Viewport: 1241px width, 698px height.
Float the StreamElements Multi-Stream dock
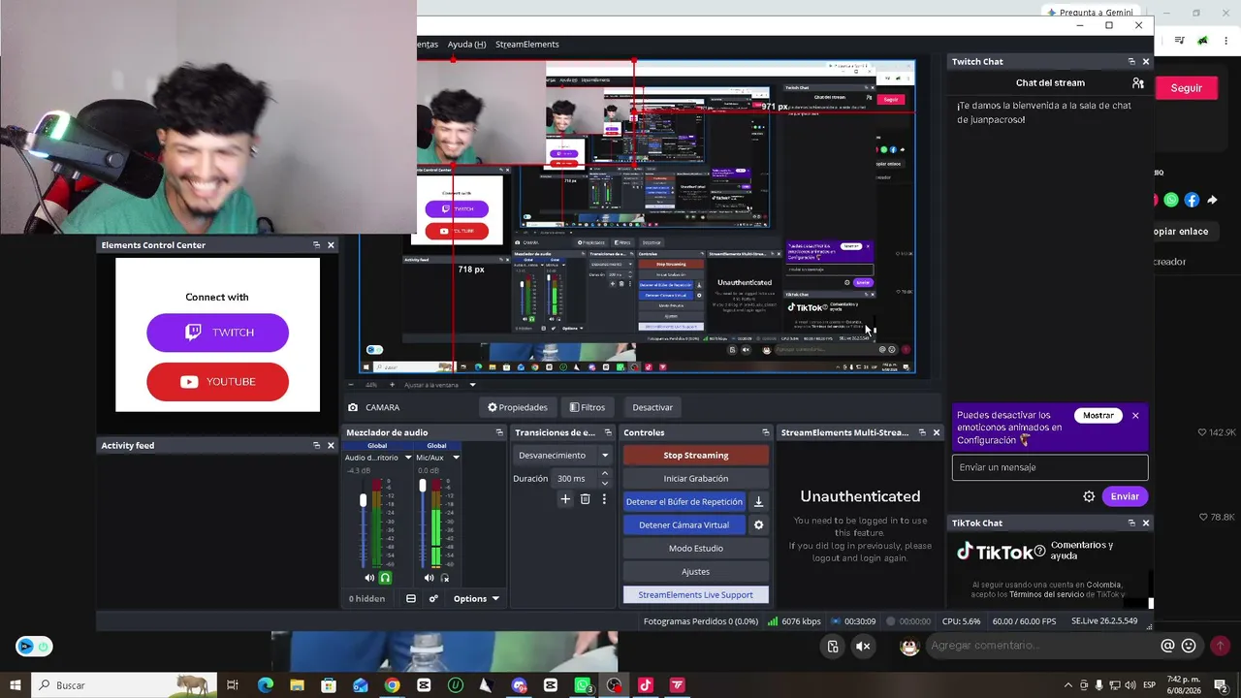click(x=922, y=432)
